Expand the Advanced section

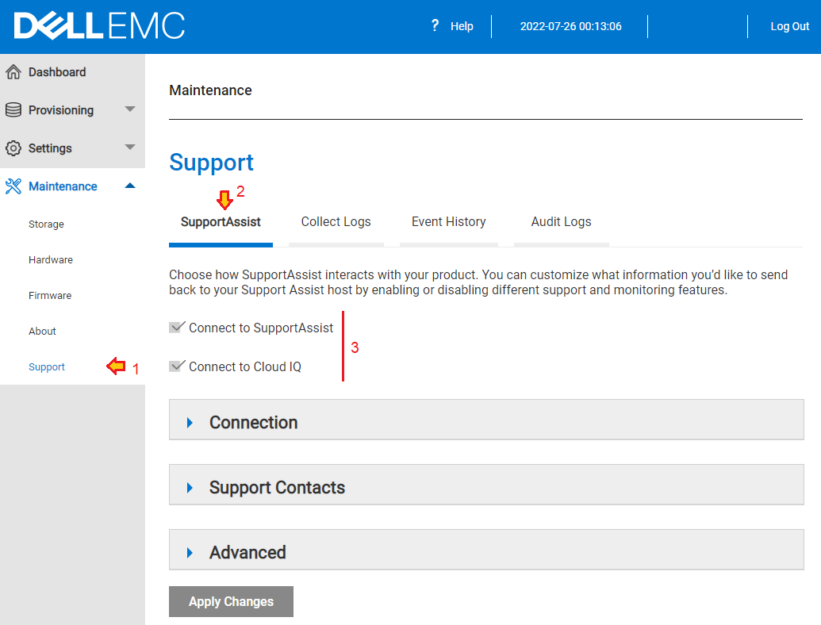(x=188, y=551)
